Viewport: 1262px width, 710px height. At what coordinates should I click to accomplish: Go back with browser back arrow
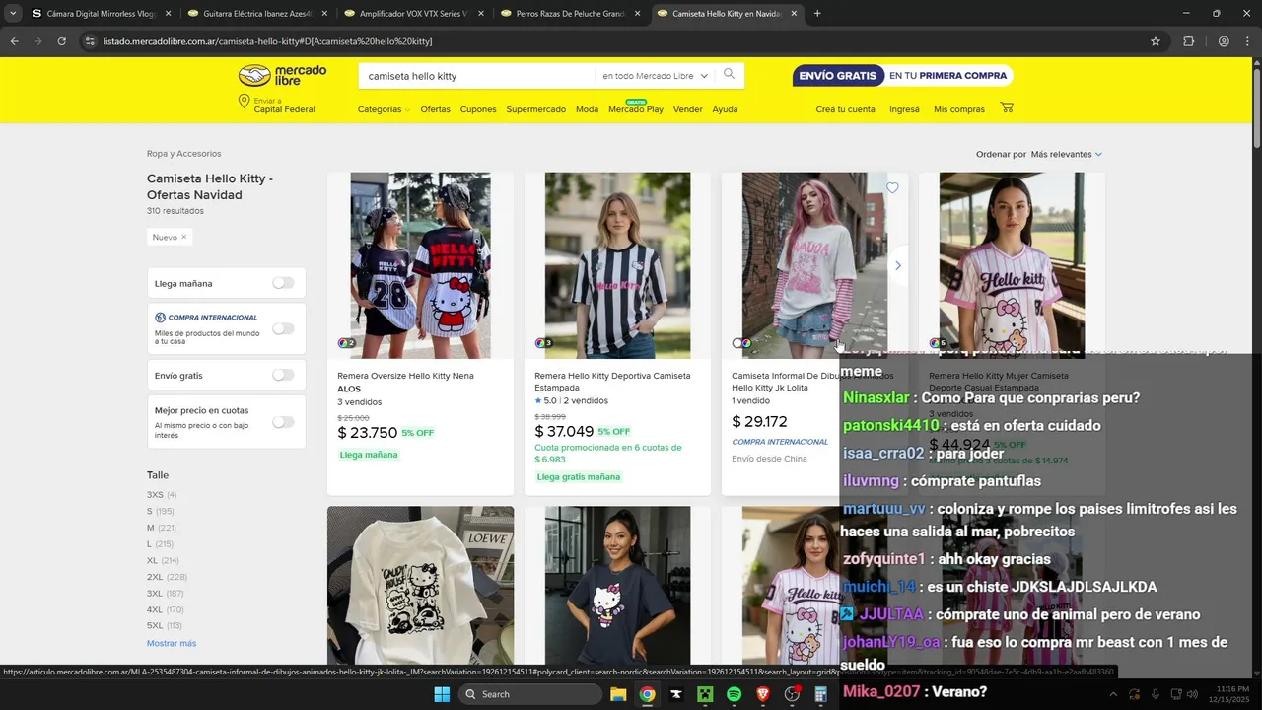[14, 41]
